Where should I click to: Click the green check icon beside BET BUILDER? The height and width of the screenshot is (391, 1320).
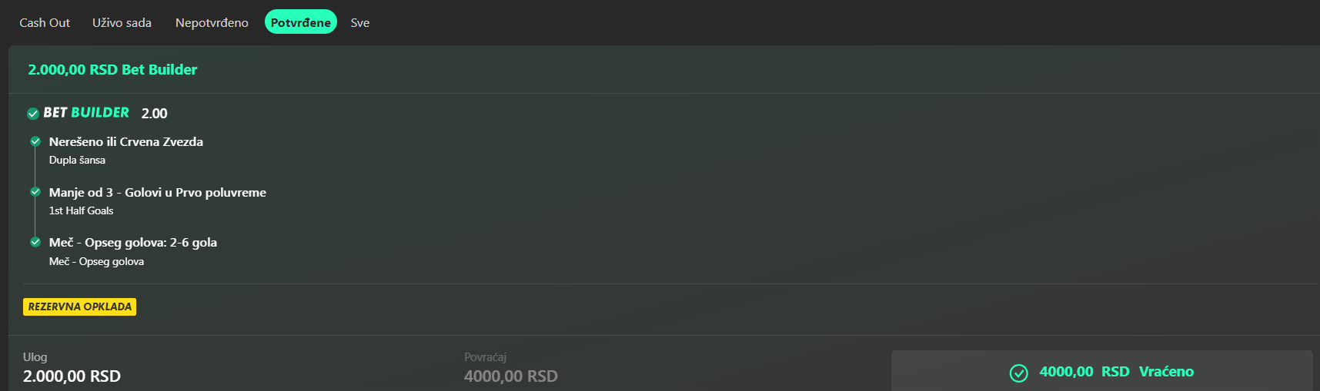point(33,114)
